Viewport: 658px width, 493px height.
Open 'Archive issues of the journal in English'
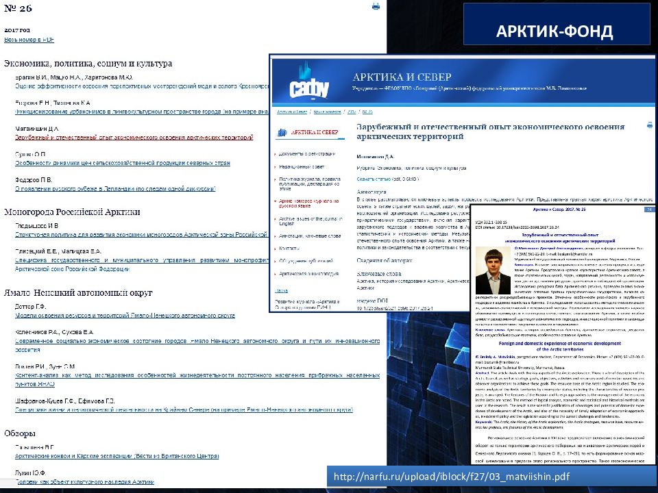coord(310,221)
